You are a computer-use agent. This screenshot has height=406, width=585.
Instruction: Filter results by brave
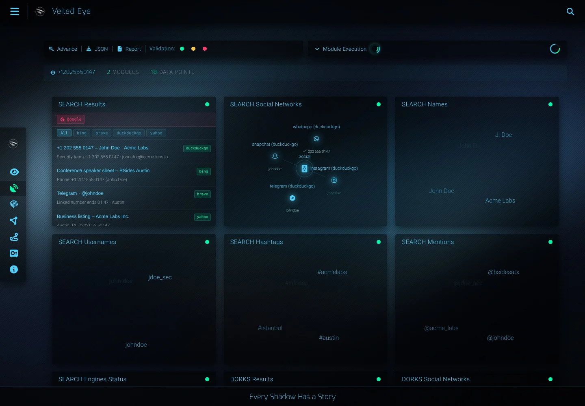(102, 133)
